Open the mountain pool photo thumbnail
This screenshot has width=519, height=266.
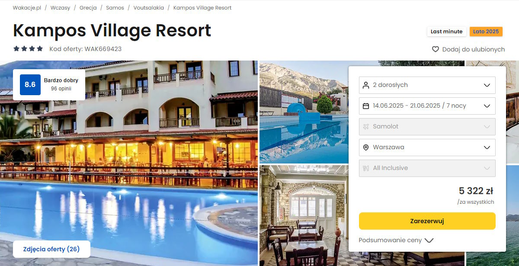(304, 112)
